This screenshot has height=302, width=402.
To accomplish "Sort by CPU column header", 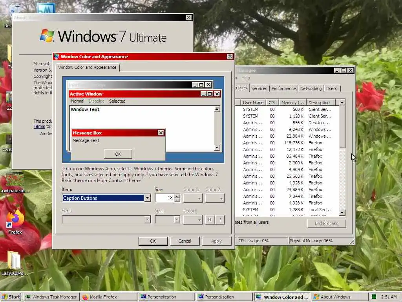I will pyautogui.click(x=272, y=103).
